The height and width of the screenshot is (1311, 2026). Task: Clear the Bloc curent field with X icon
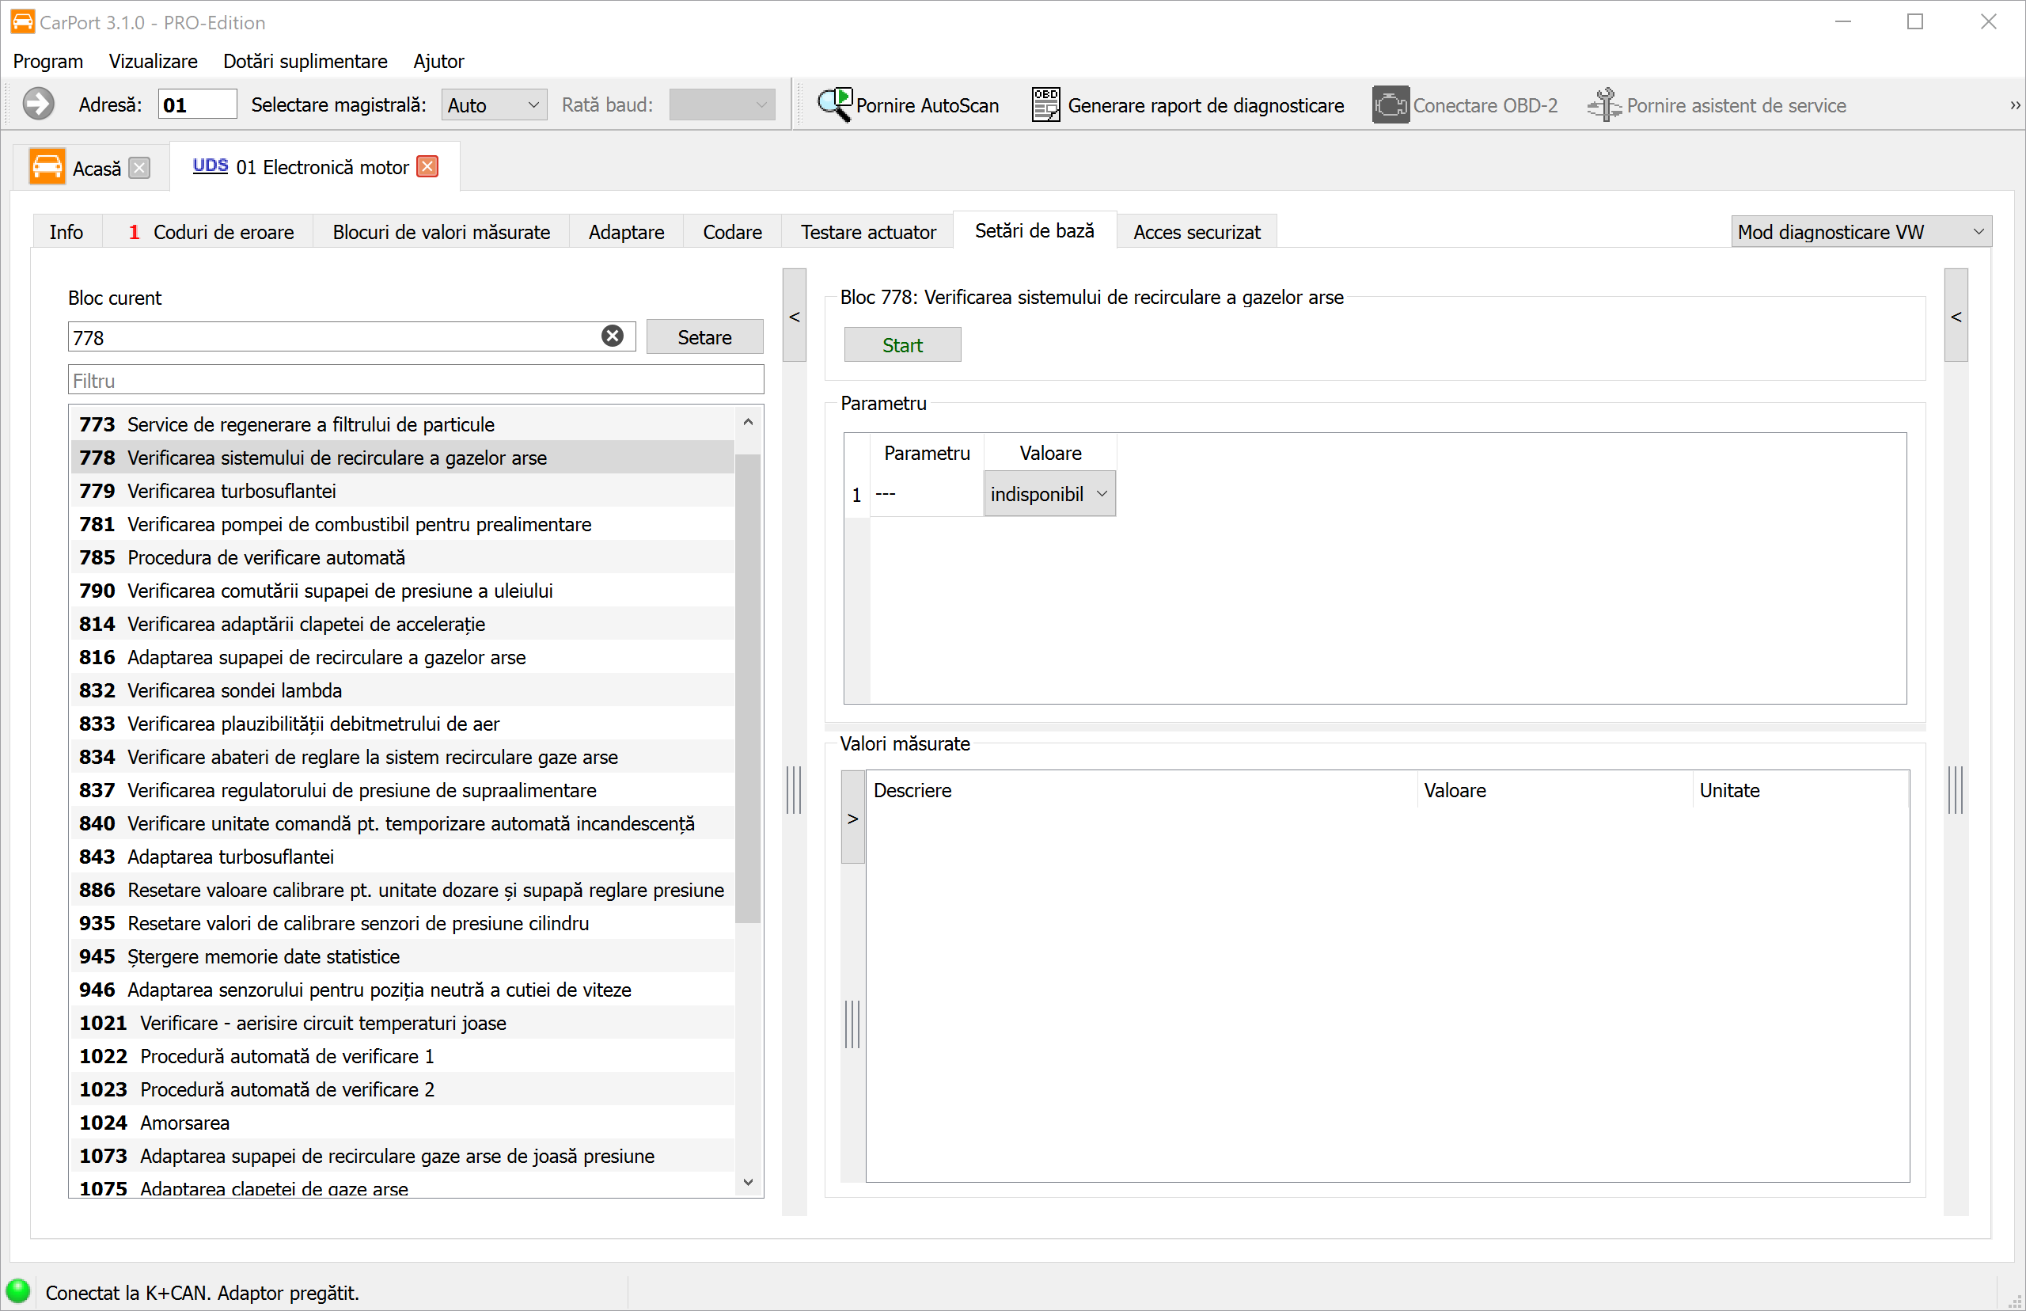pyautogui.click(x=612, y=336)
